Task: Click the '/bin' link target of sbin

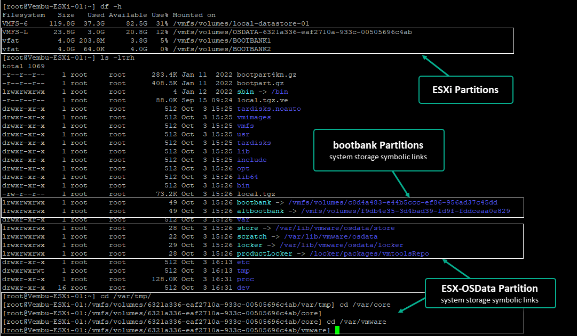Action: (280, 92)
